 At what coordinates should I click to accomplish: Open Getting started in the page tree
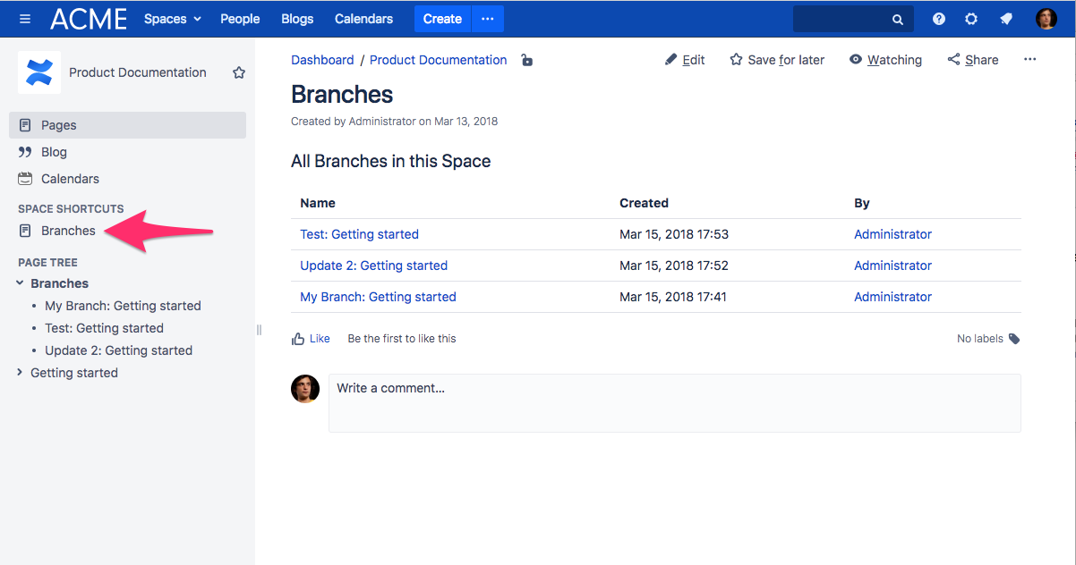click(x=74, y=373)
